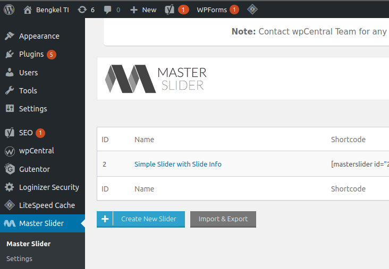Open the LiteSpeed Cache menu item
This screenshot has width=389, height=269.
point(47,205)
